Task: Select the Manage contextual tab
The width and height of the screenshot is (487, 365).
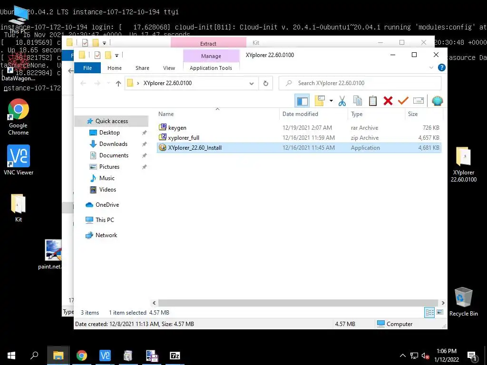Action: coord(211,56)
